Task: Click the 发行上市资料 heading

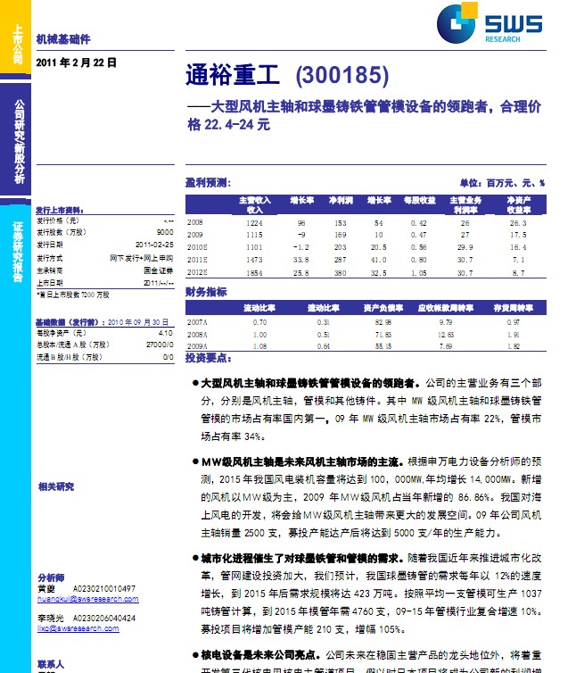Action: point(60,211)
